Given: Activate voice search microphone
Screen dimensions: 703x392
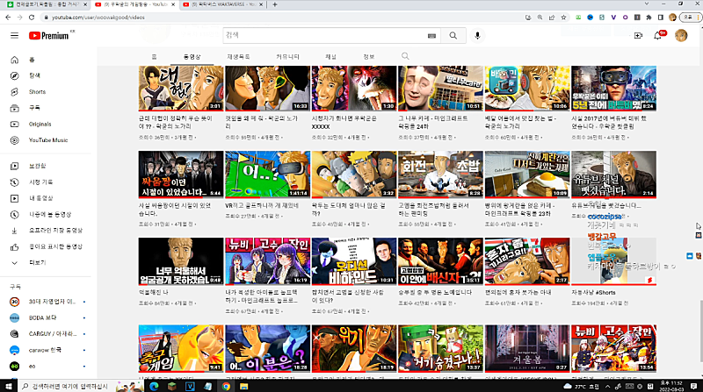Looking at the screenshot, I should (477, 35).
